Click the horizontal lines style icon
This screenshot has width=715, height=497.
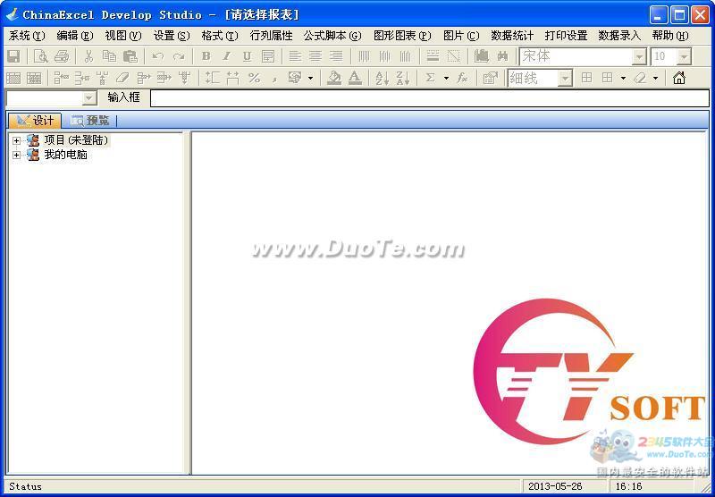click(433, 56)
